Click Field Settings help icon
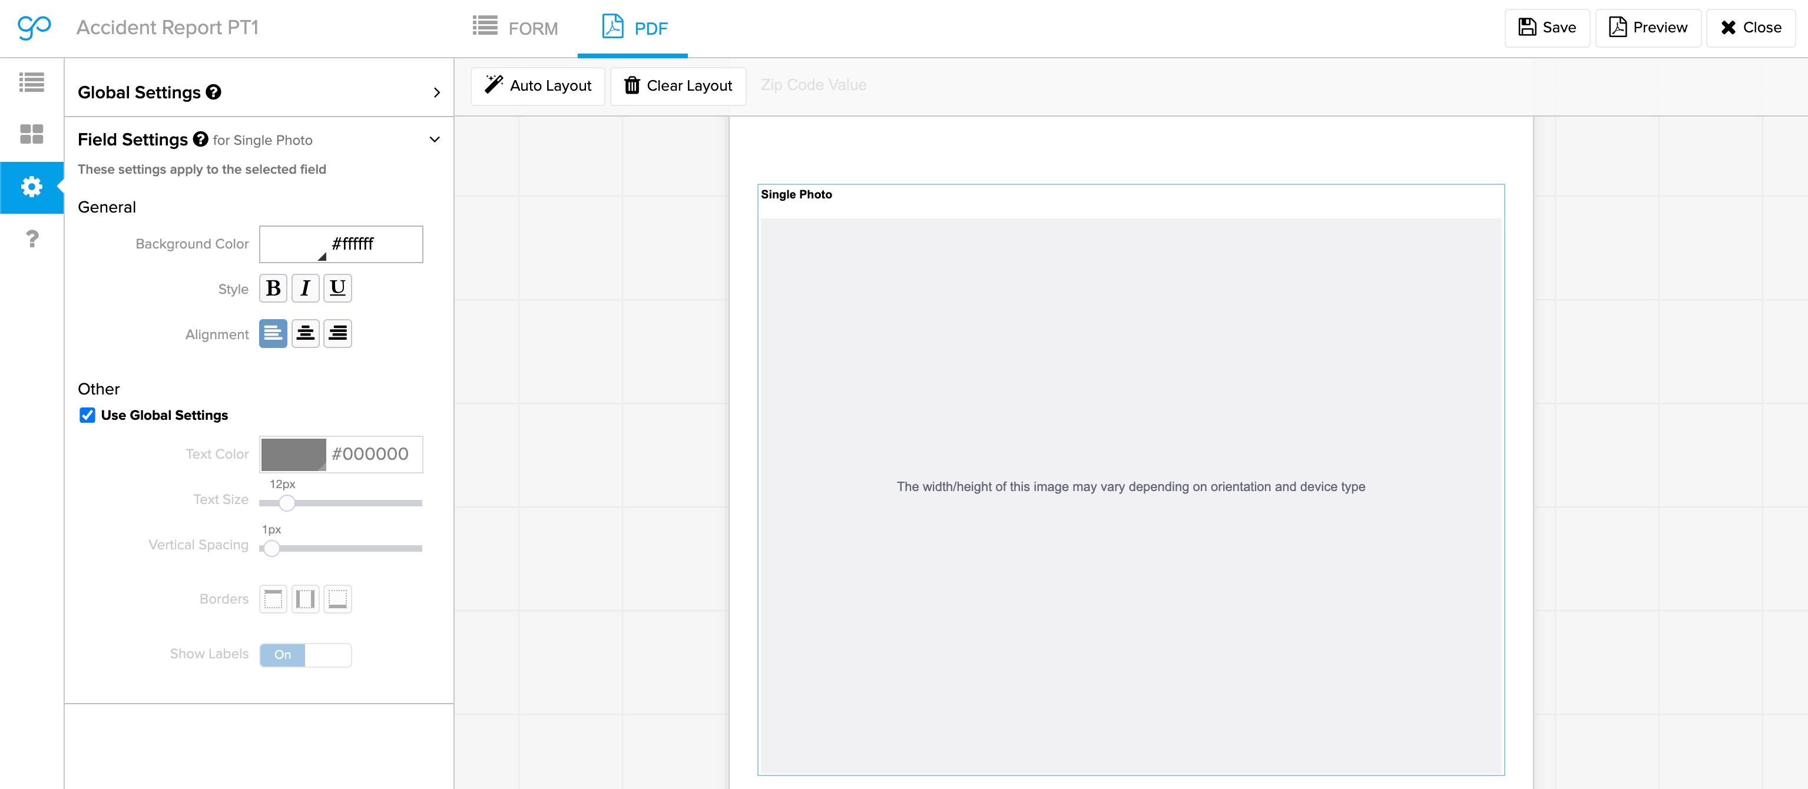Screen dimensions: 1808x789 201,139
